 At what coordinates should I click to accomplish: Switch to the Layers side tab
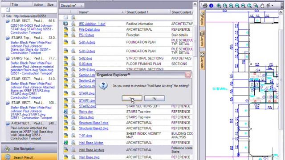202,39
